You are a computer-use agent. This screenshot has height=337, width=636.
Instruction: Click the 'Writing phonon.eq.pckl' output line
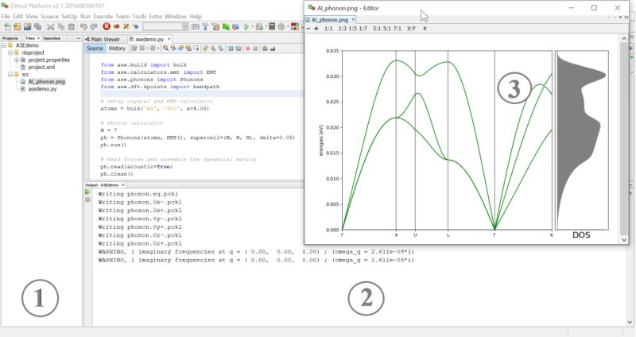click(138, 194)
